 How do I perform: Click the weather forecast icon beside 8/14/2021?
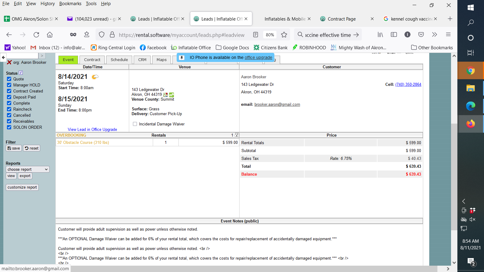pos(95,77)
